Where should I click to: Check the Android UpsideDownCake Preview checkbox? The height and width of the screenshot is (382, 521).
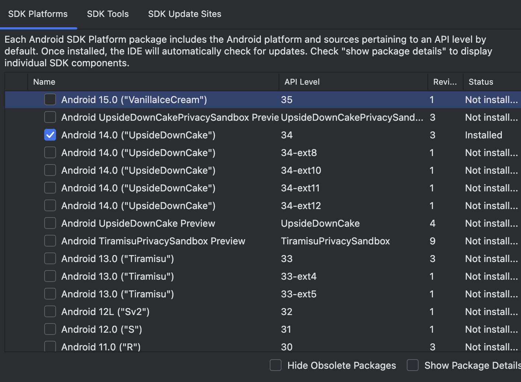click(50, 223)
